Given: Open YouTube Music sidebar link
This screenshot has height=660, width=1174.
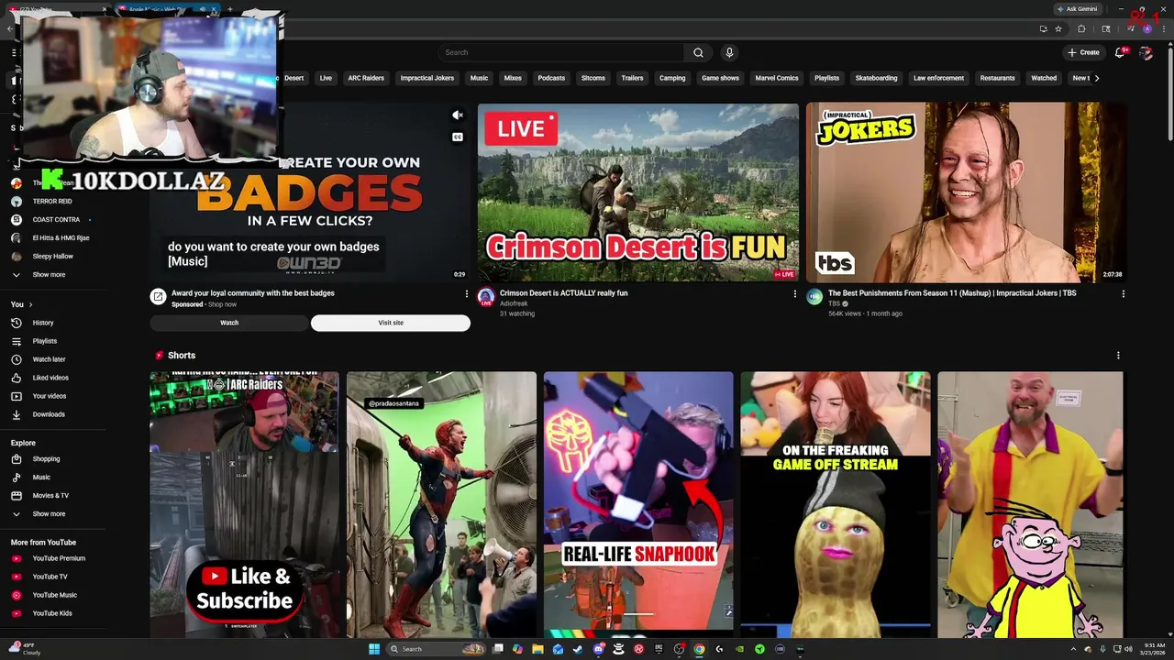Looking at the screenshot, I should (54, 595).
